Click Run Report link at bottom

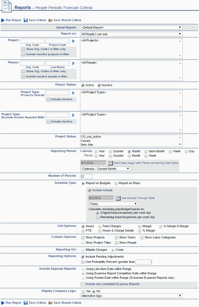tap(13, 303)
